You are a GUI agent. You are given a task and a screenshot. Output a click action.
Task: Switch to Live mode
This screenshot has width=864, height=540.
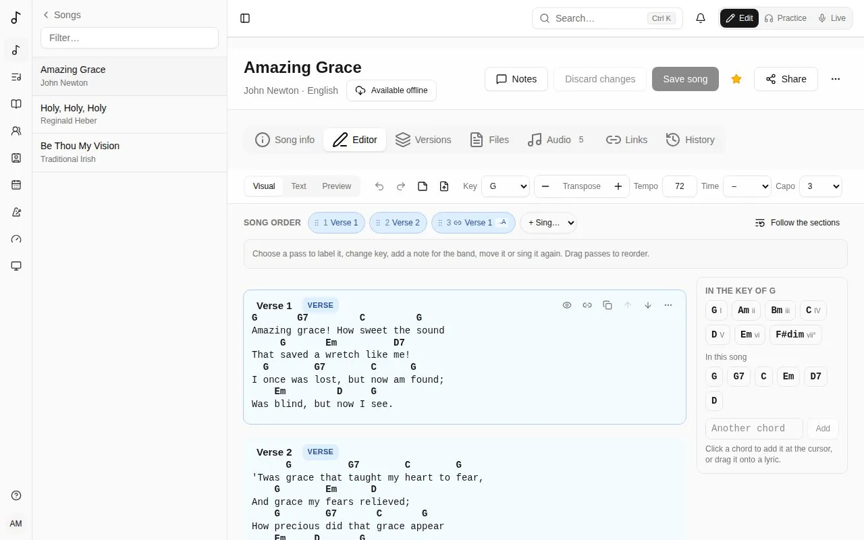pyautogui.click(x=832, y=18)
